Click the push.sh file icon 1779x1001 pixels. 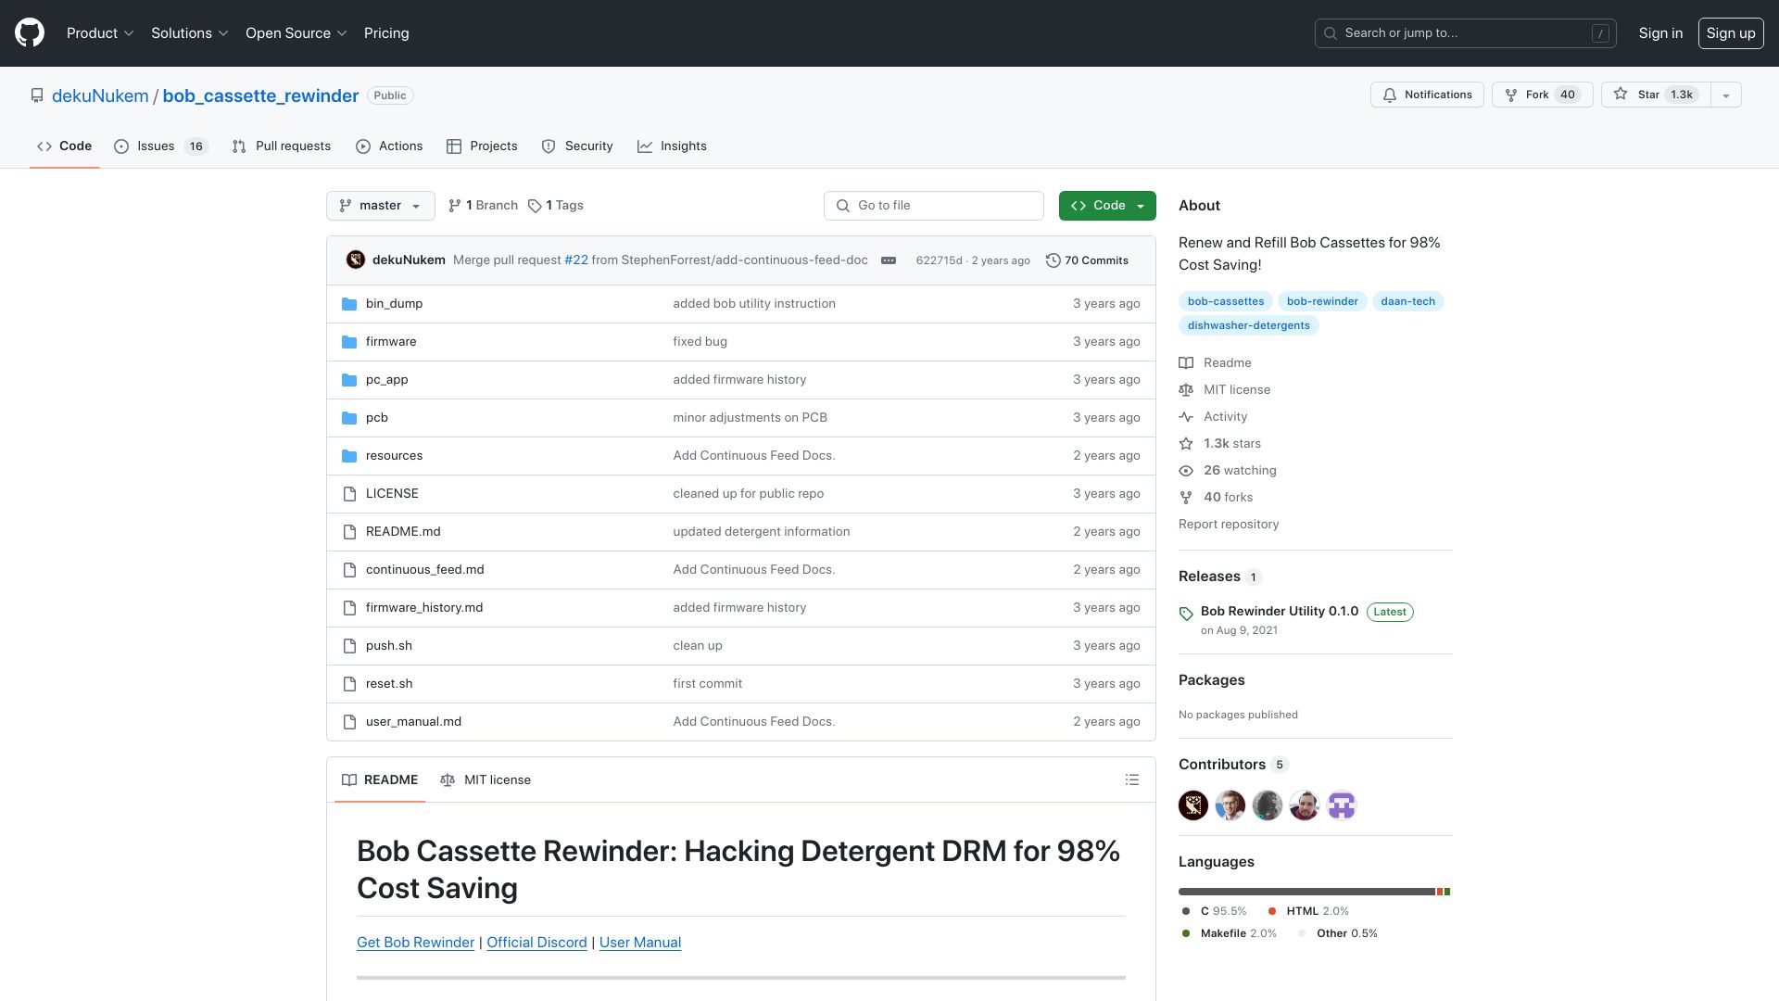(x=349, y=646)
